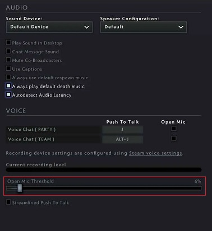Click the Sound Device chevron arrow
The height and width of the screenshot is (231, 212).
(x=86, y=27)
